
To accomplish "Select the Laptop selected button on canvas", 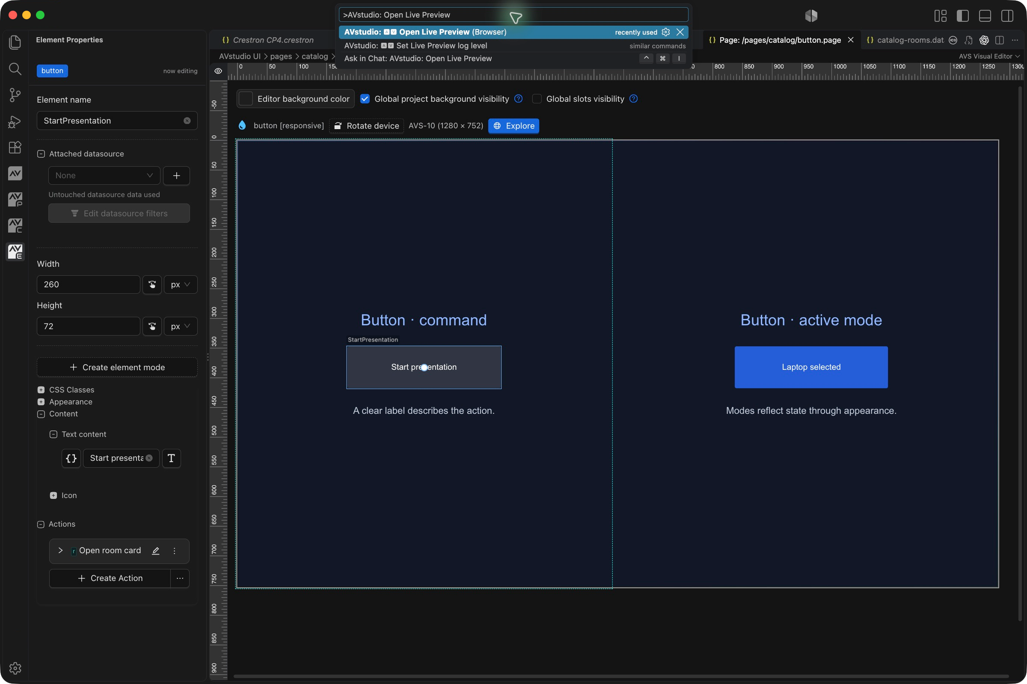I will click(x=811, y=367).
